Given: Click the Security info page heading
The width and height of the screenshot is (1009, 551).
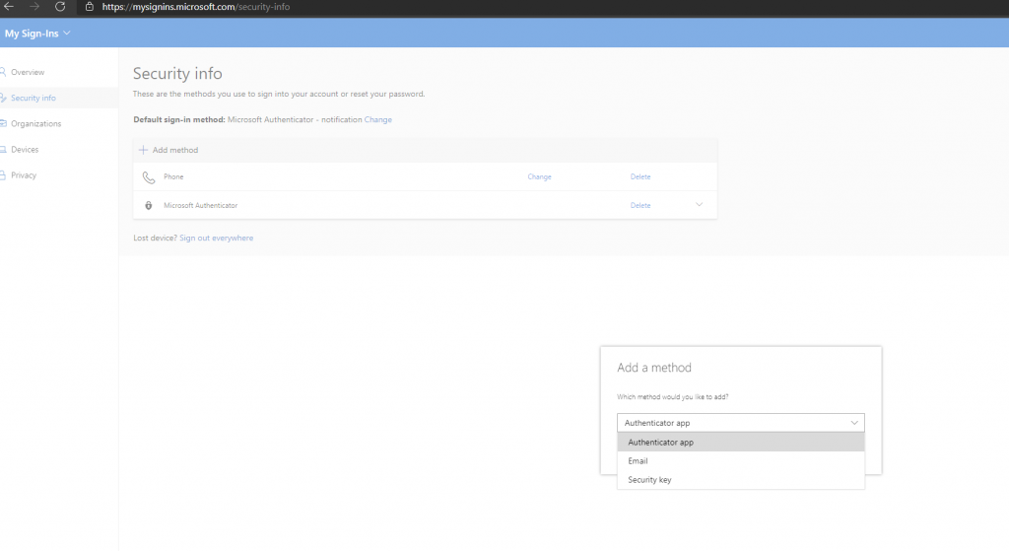Looking at the screenshot, I should 177,73.
